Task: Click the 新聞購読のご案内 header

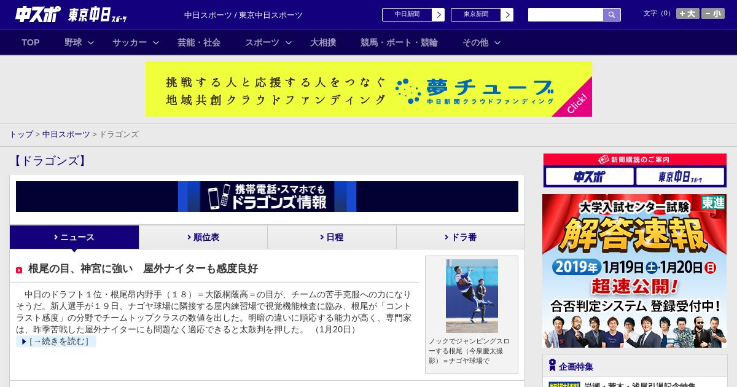Action: [635, 159]
